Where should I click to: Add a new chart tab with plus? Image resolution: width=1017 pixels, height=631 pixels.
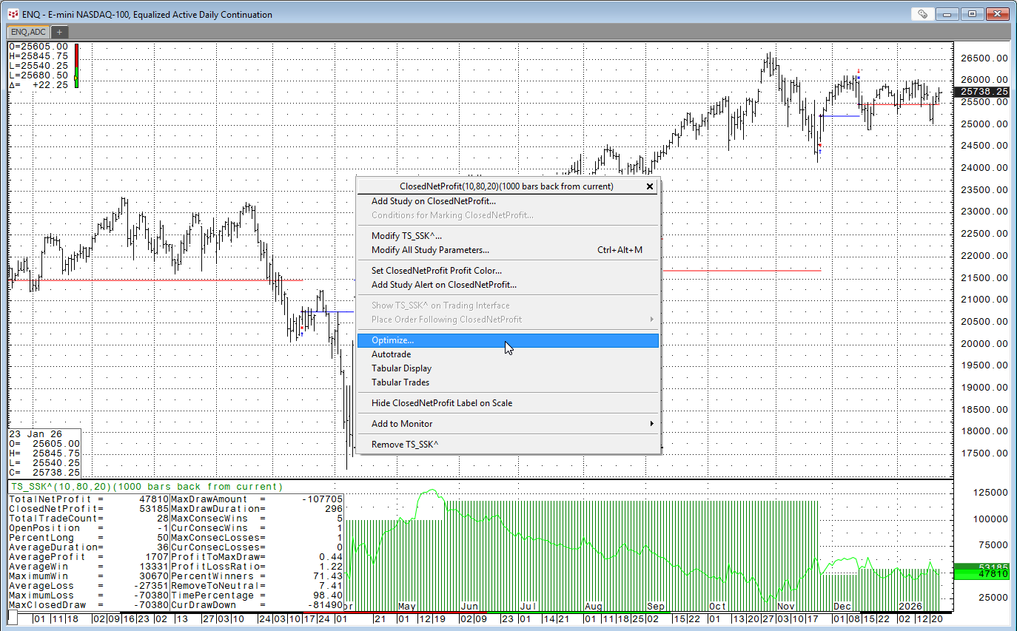click(59, 32)
